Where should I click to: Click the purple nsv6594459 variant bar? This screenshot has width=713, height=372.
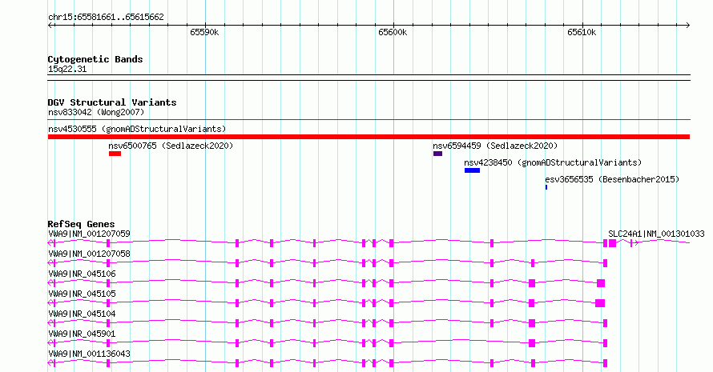pyautogui.click(x=438, y=154)
